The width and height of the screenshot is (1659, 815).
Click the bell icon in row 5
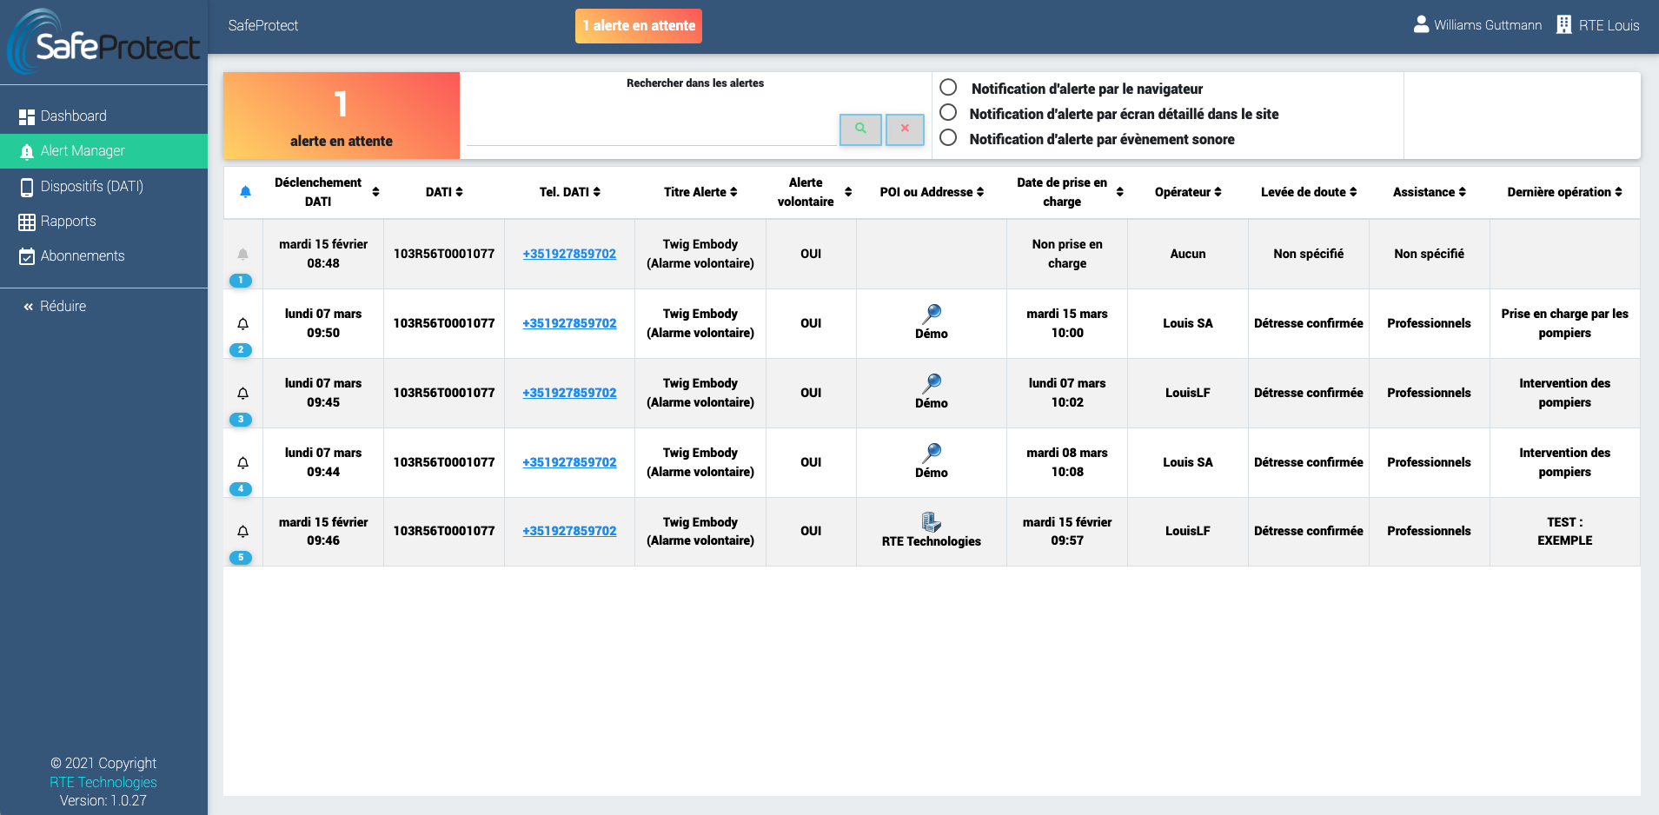pos(242,531)
